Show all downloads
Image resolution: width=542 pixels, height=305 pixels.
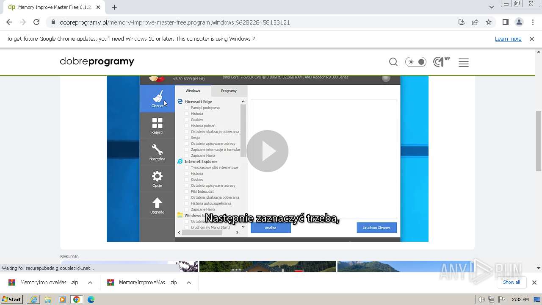pos(512,282)
